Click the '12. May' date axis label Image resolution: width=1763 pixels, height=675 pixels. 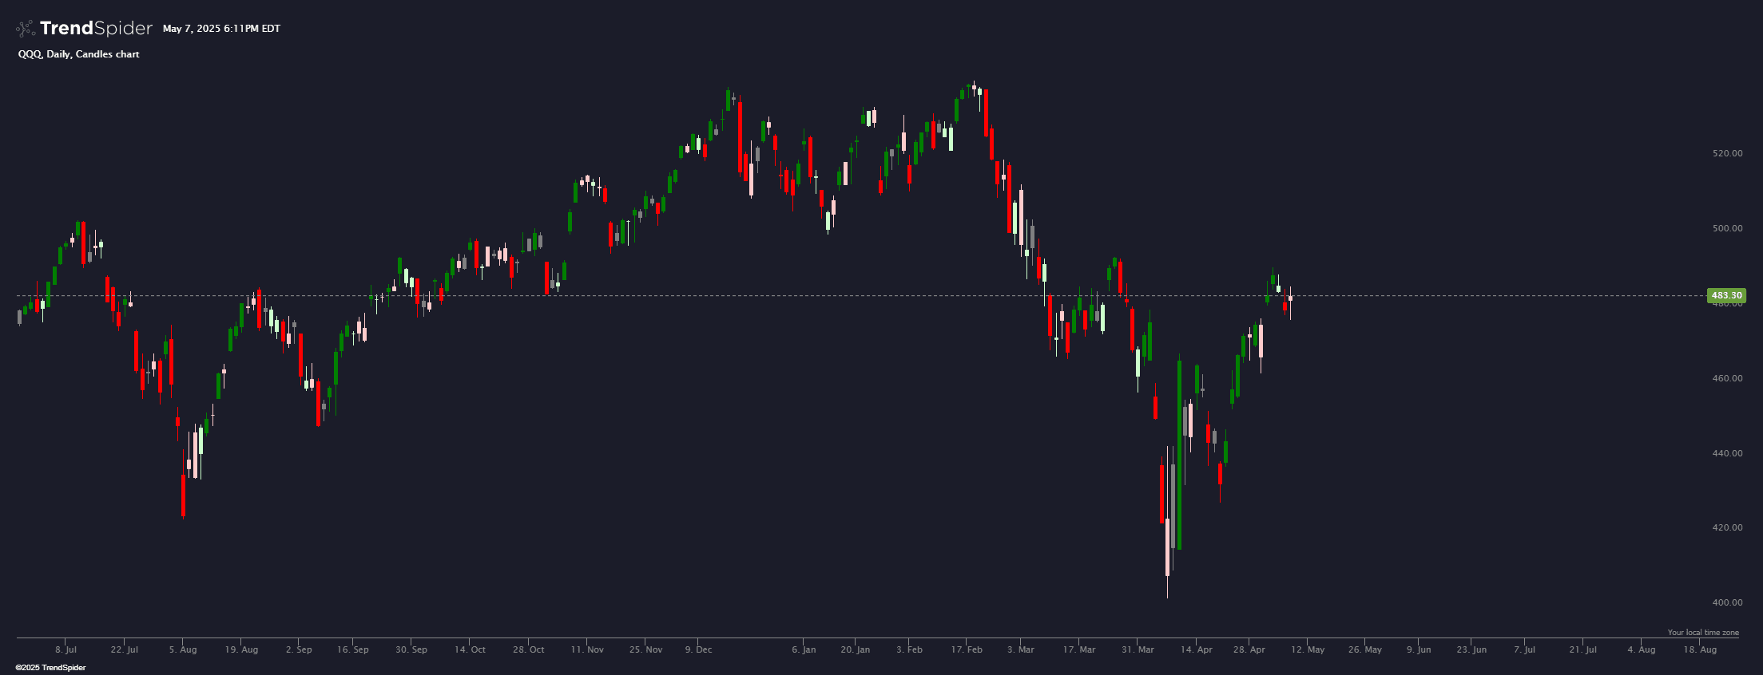click(1308, 649)
